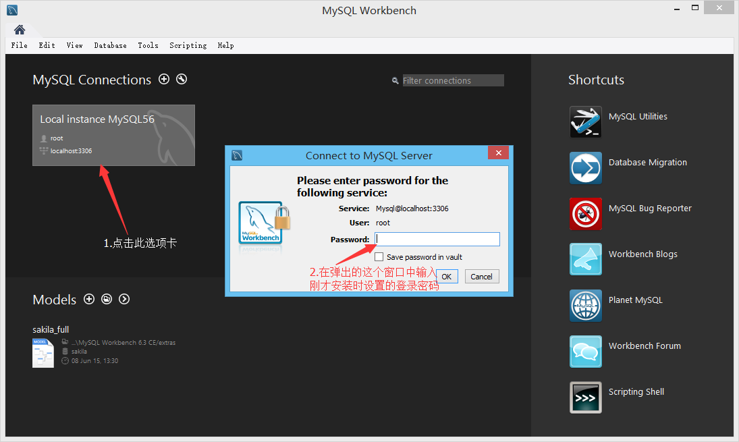Open the Scripting menu
The image size is (739, 442).
point(188,45)
